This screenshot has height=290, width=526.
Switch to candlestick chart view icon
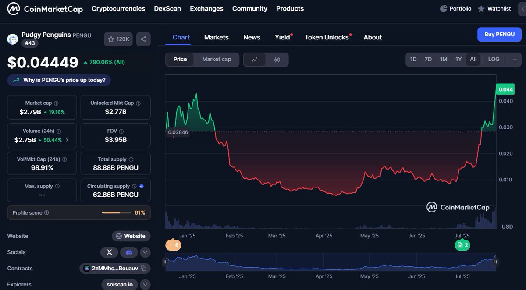(277, 60)
